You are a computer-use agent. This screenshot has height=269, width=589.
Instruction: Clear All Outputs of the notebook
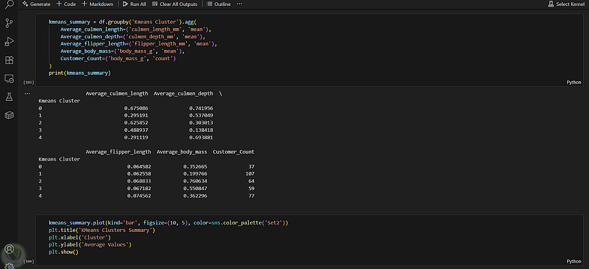(x=173, y=4)
